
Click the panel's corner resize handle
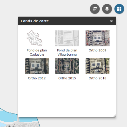115,116
